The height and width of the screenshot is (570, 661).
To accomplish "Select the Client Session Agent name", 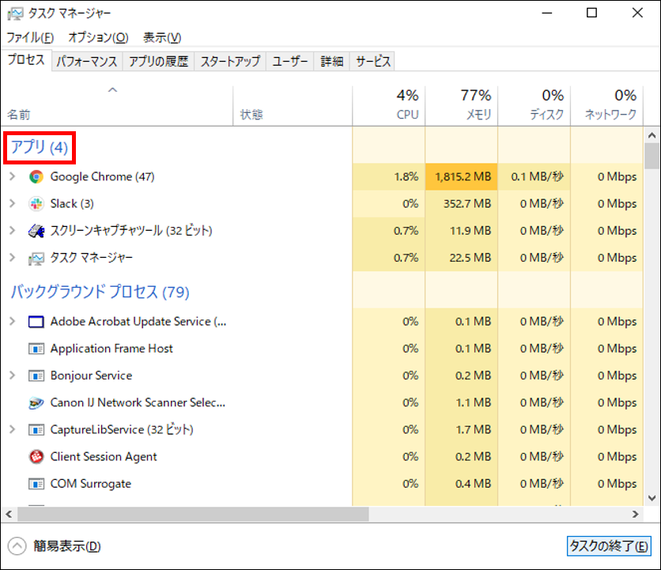I will [104, 457].
